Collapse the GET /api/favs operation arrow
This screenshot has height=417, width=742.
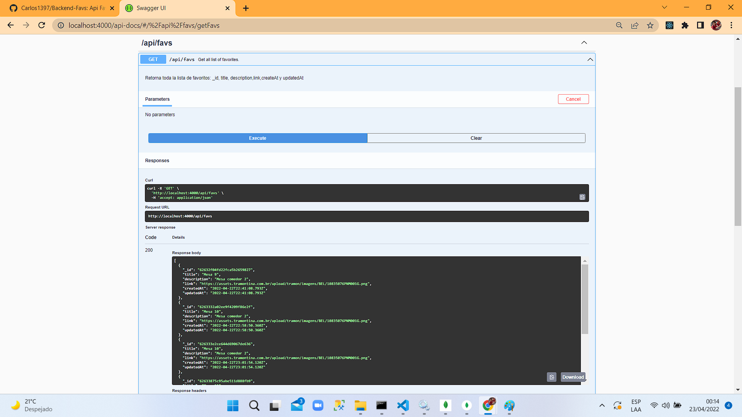590,59
